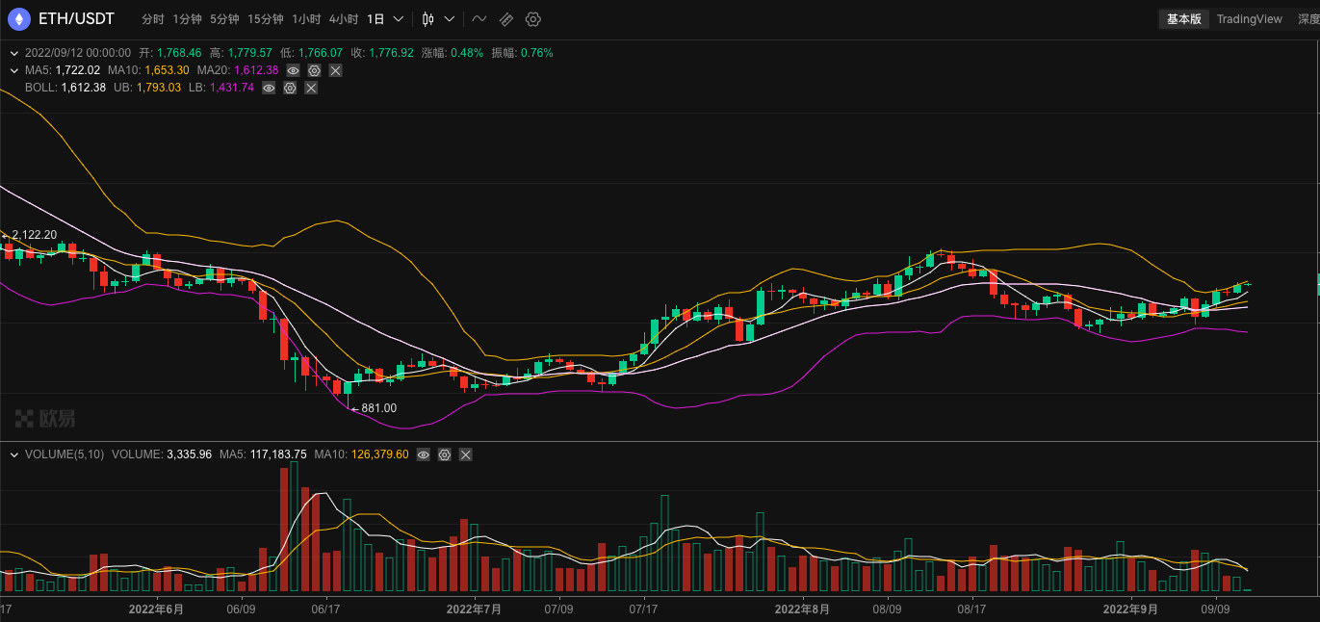1320x622 pixels.
Task: Click the 881.00 low price marker
Action: (377, 408)
